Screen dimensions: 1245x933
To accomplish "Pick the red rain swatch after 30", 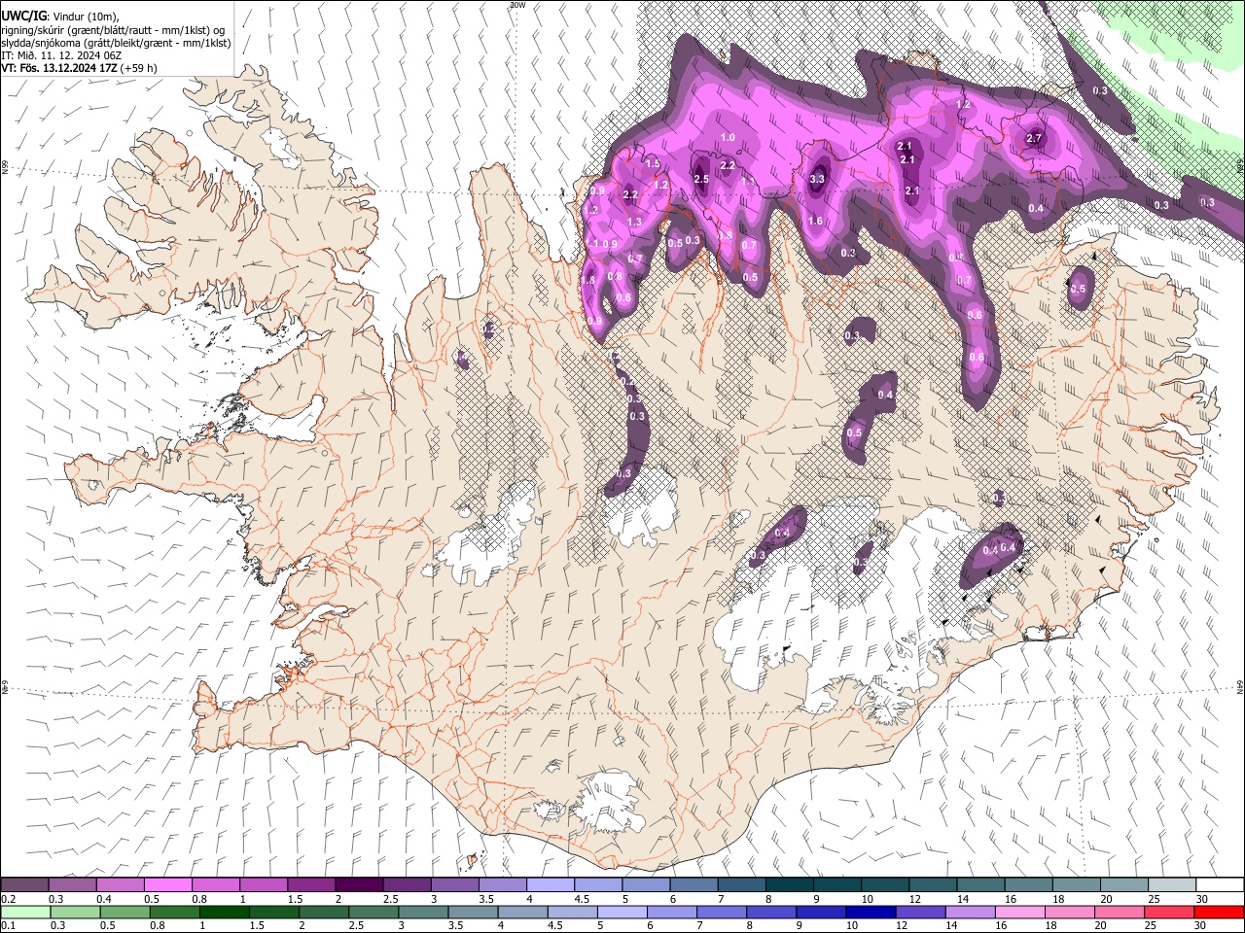I will pos(1219,912).
